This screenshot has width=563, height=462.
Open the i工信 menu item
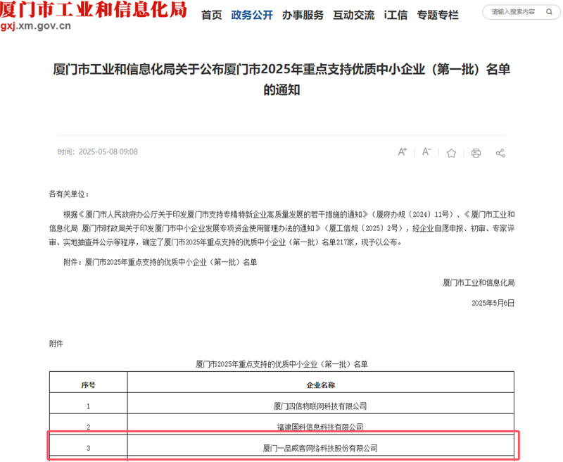(x=396, y=15)
